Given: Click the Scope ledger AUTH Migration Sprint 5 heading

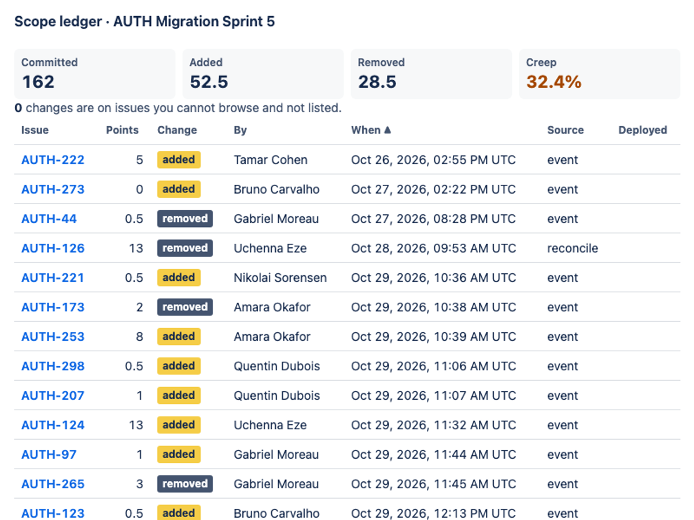Looking at the screenshot, I should tap(145, 22).
